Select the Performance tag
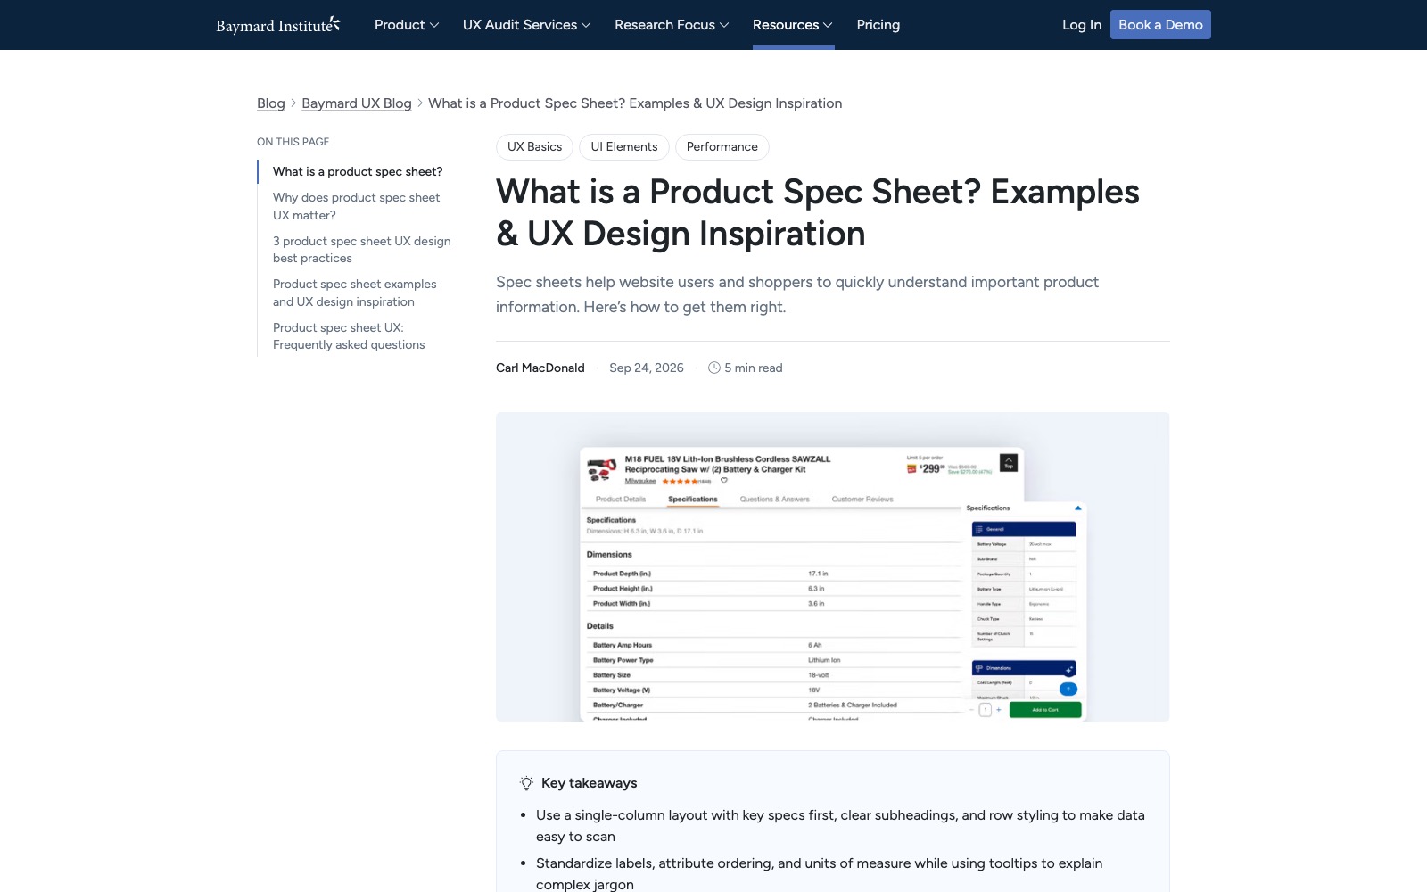The height and width of the screenshot is (892, 1427). (722, 147)
